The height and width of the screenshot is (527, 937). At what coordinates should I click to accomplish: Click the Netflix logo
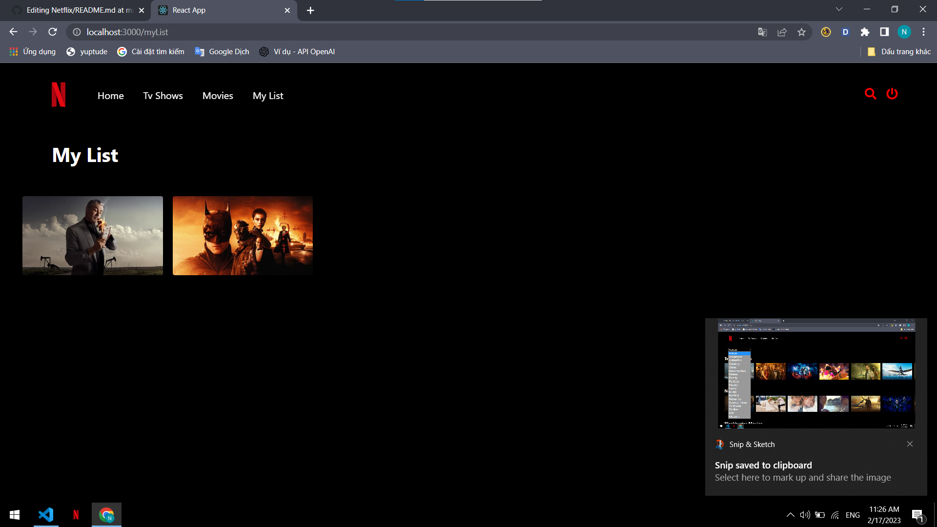[x=58, y=95]
